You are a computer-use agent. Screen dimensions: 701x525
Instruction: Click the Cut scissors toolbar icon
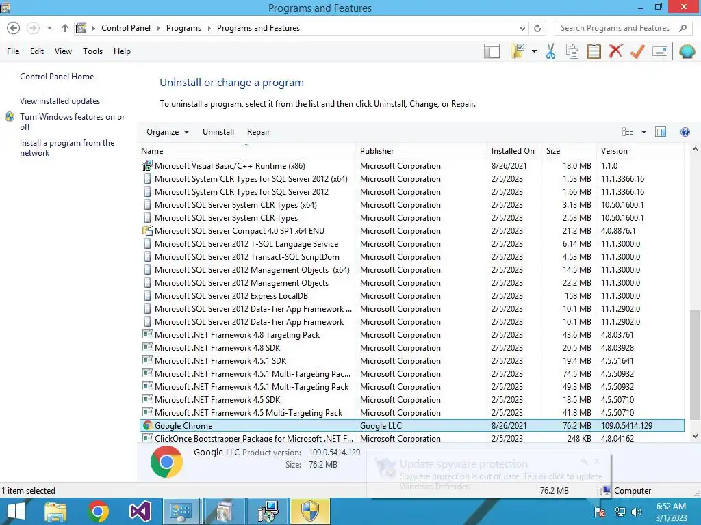click(550, 51)
